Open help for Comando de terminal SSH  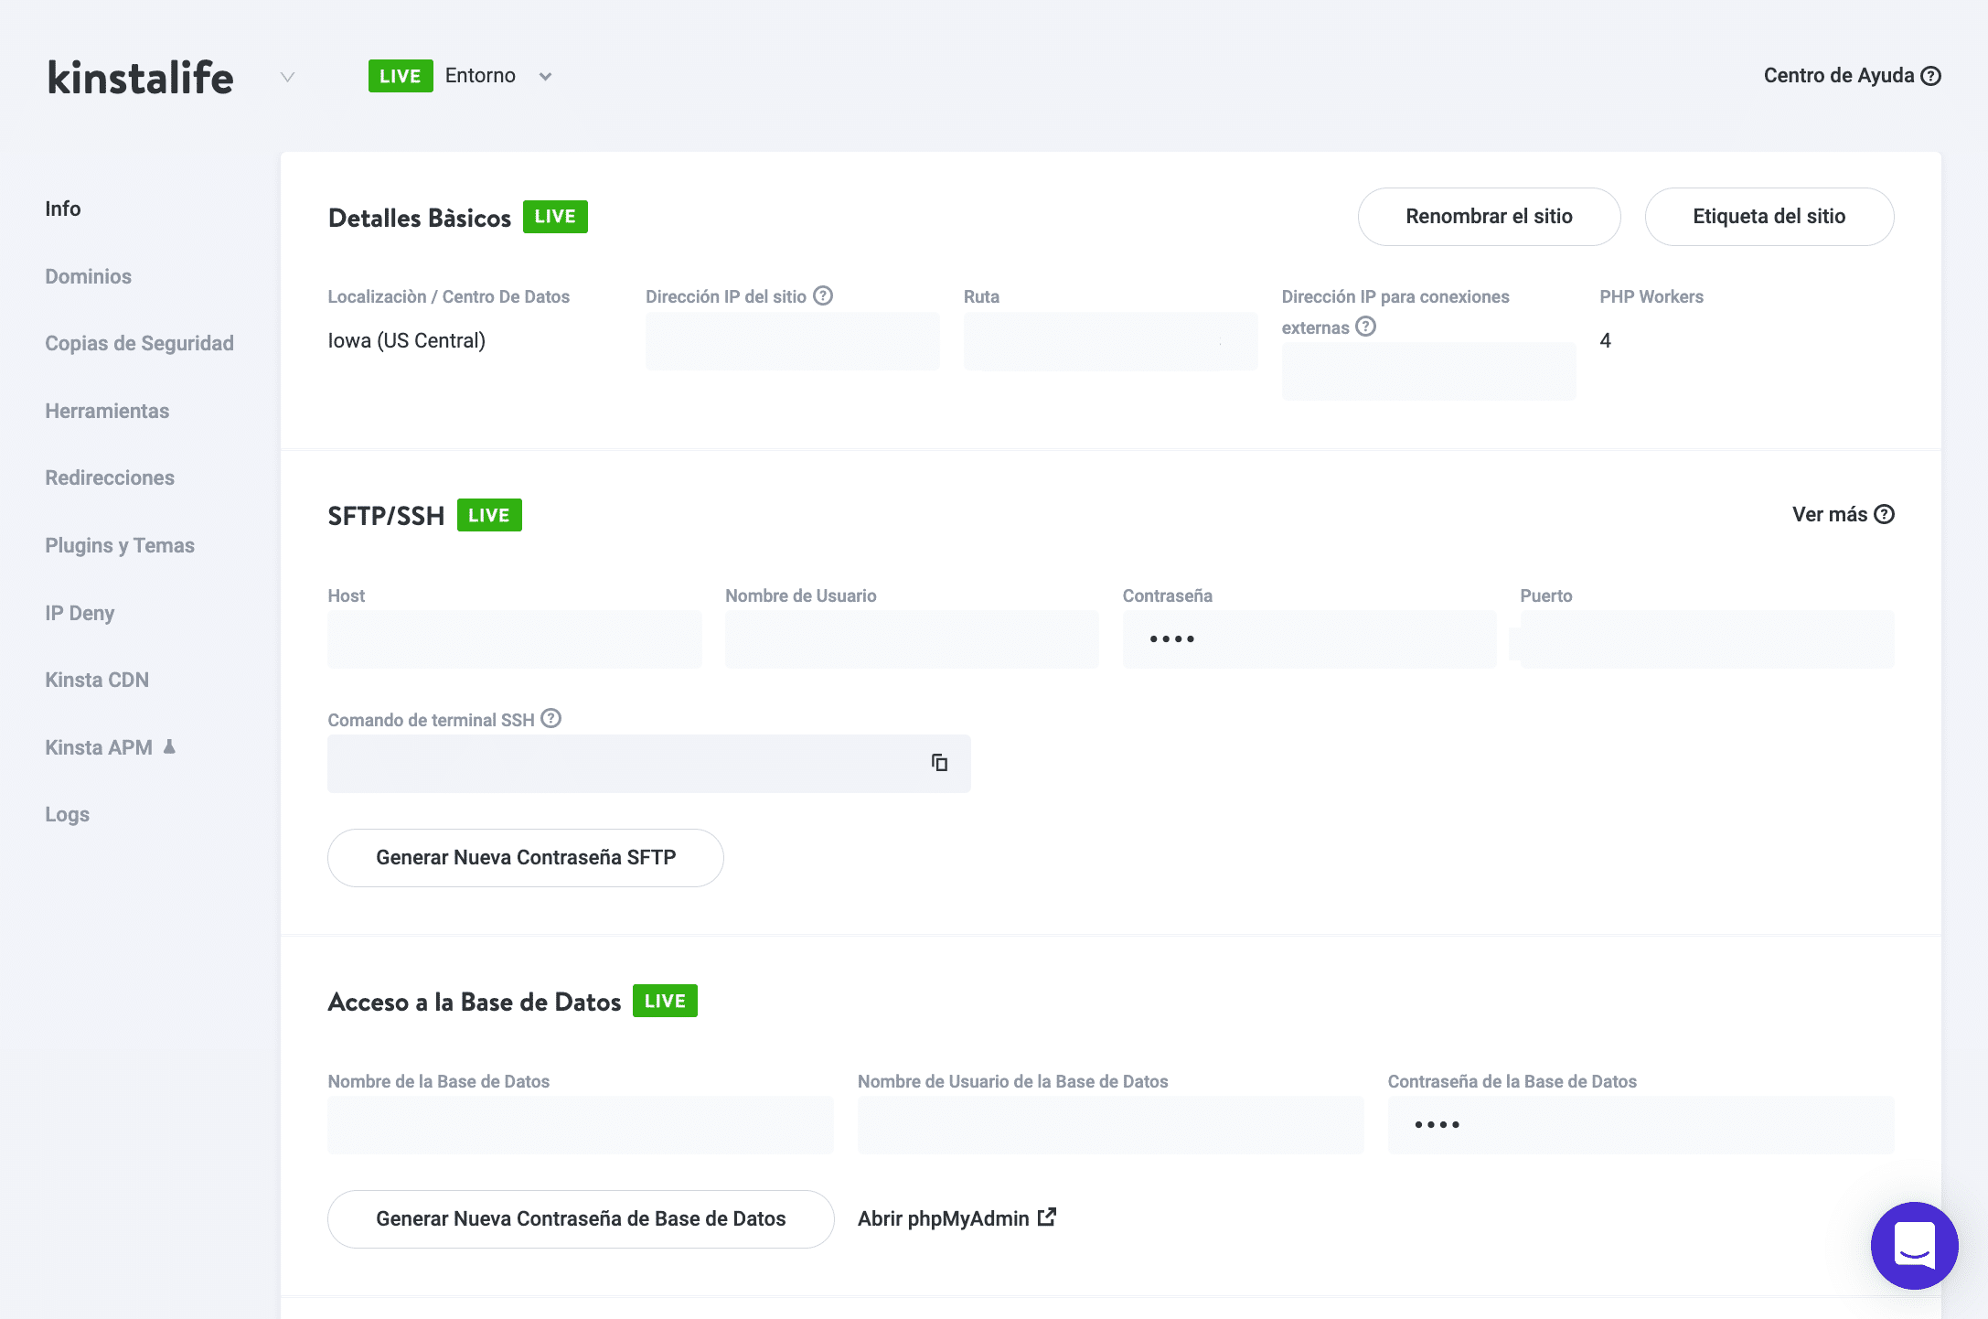click(550, 719)
